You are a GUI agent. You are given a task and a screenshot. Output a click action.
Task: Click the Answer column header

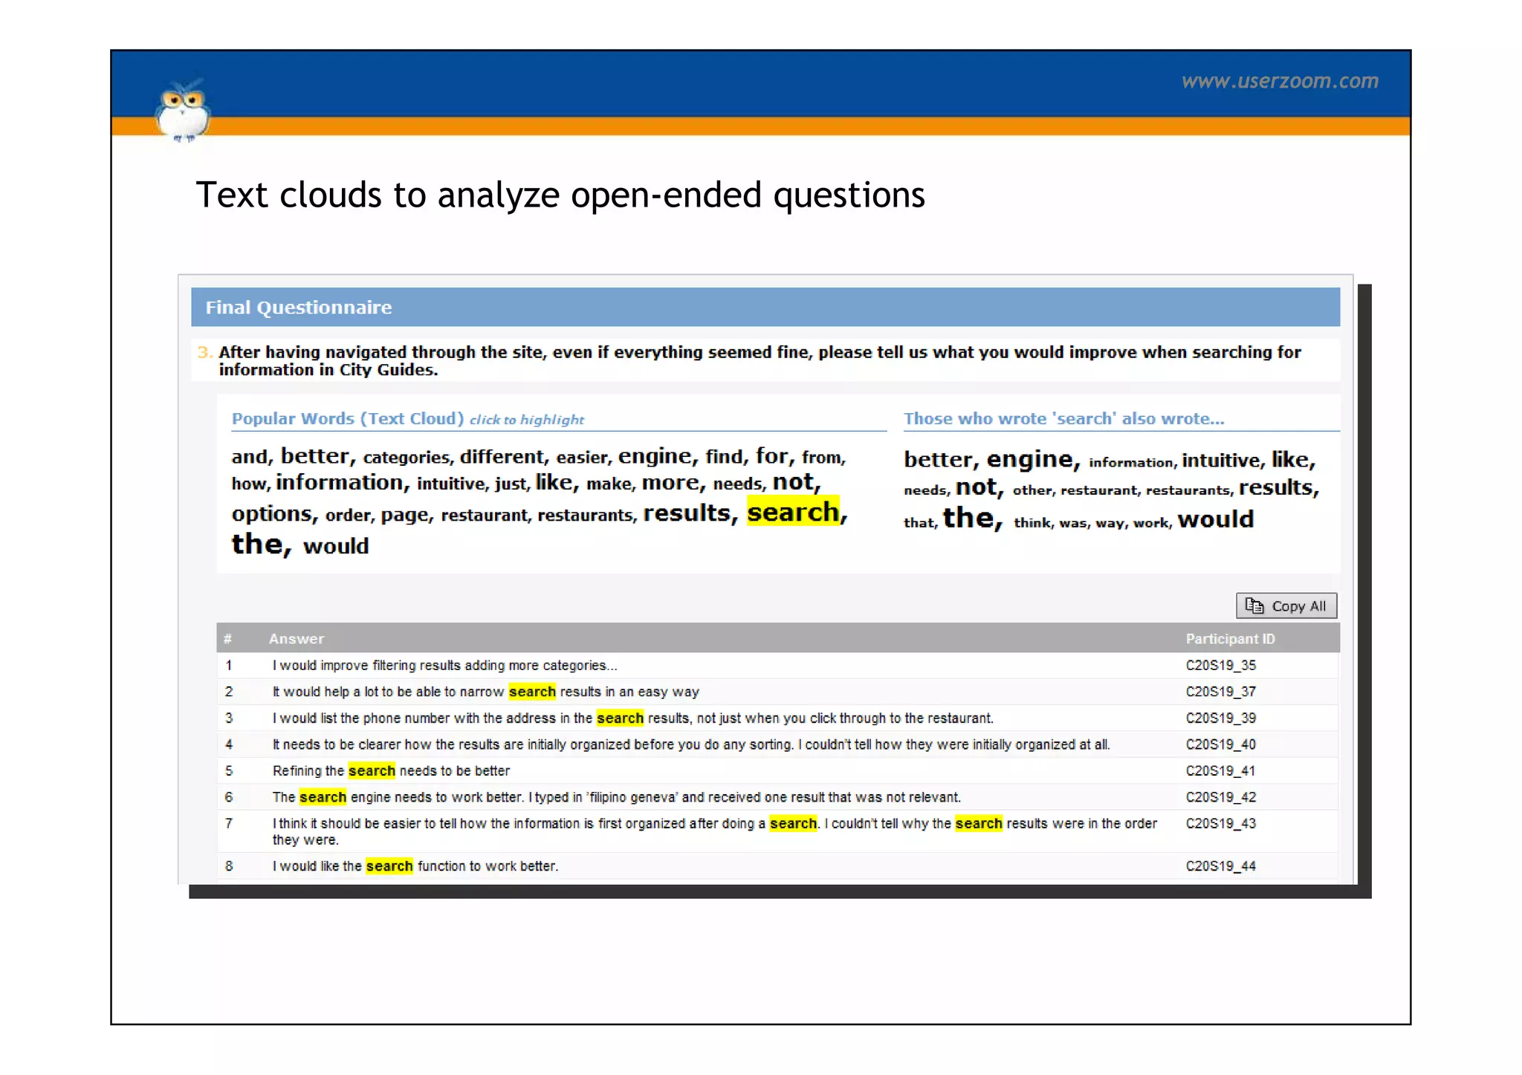click(296, 639)
